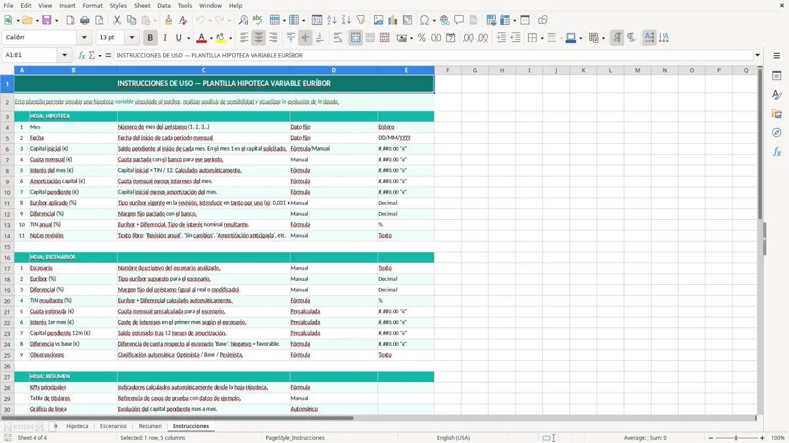Click the Format as Percent icon

tap(421, 38)
